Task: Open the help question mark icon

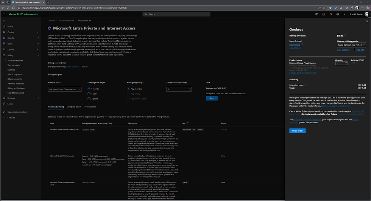Action: coord(344,14)
